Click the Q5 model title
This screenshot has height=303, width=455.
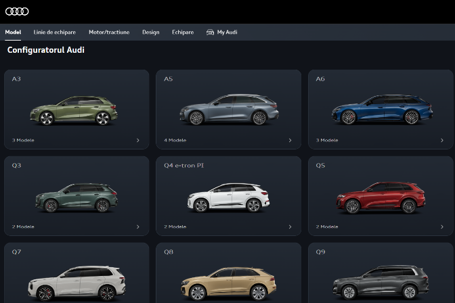pos(320,165)
